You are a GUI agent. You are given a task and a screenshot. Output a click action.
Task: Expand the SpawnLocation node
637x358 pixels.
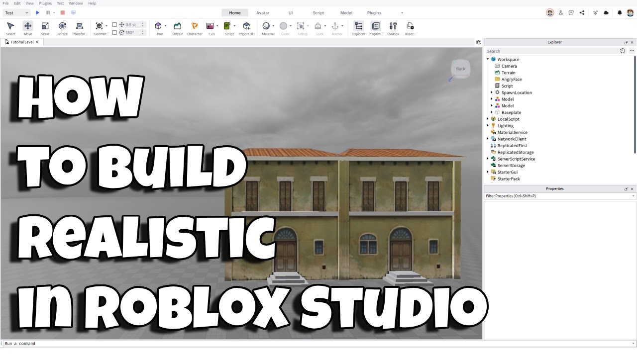pos(492,92)
